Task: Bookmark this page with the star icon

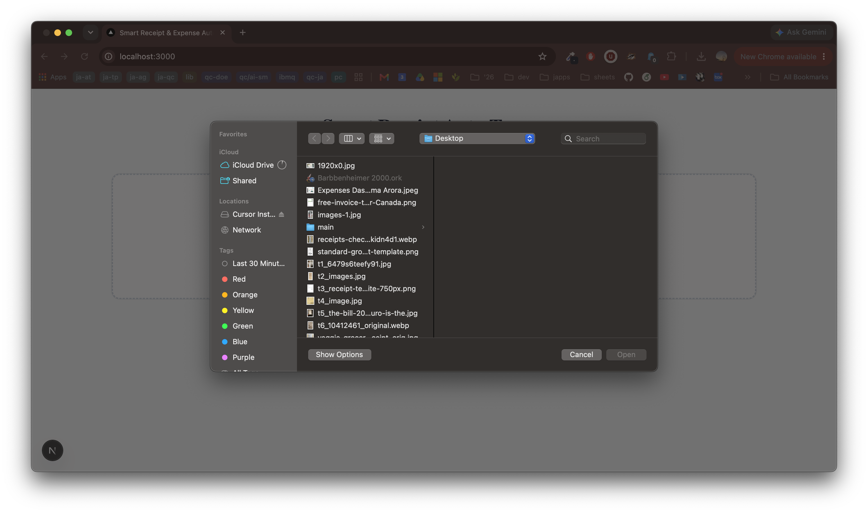Action: (542, 56)
